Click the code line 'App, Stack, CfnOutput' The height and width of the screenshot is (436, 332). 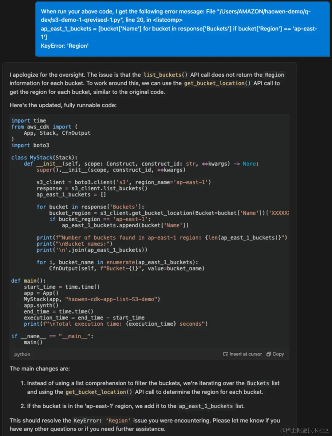pyautogui.click(x=57, y=133)
